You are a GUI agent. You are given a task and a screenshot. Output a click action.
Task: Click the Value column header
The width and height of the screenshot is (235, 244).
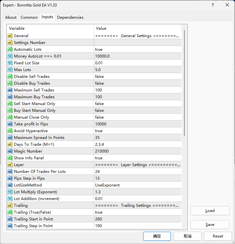138,28
